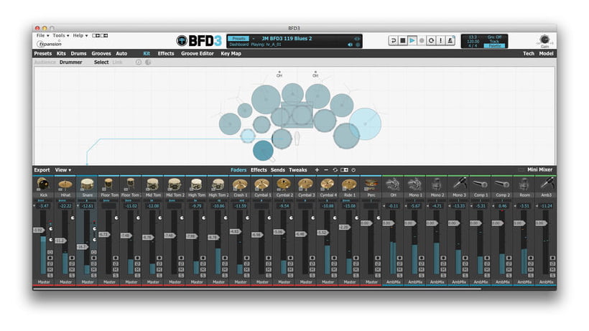Screen dimensions: 589x331
Task: Solo the Hihat channel
Action: tap(72, 276)
